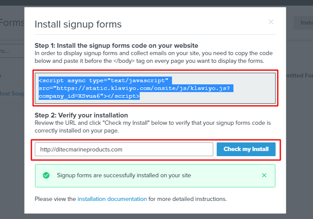Click the partially visible Install button behind dialog
Screen dimensions: 313x219
pos(304,23)
